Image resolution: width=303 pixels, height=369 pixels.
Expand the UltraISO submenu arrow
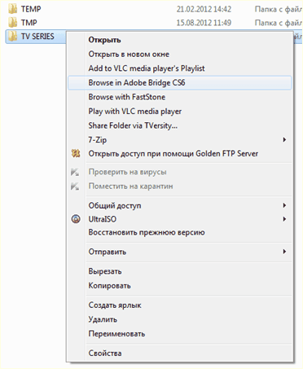284,219
